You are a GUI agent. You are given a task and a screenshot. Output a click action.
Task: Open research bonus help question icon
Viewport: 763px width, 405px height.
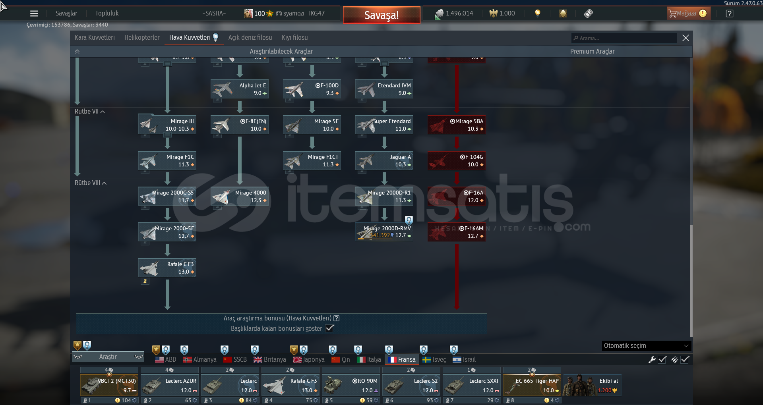(337, 318)
